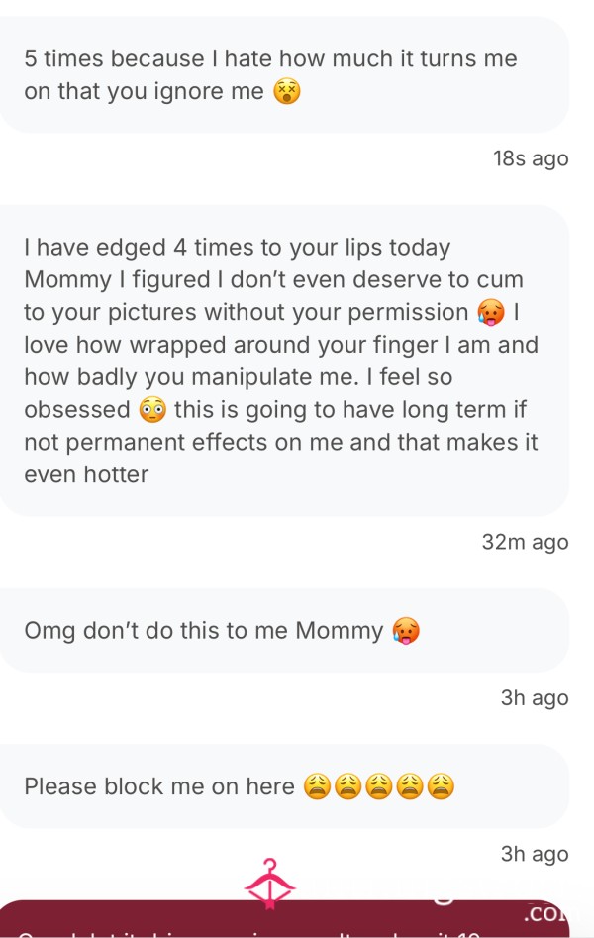Click the fourth weary face emoji

(410, 786)
